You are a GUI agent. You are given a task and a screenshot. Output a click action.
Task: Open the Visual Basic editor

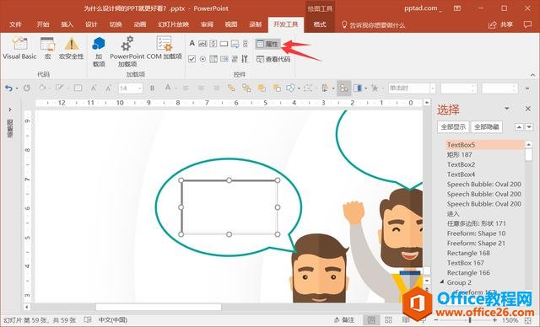tap(19, 48)
